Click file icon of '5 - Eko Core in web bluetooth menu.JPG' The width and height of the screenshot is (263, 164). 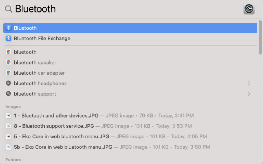(8, 136)
